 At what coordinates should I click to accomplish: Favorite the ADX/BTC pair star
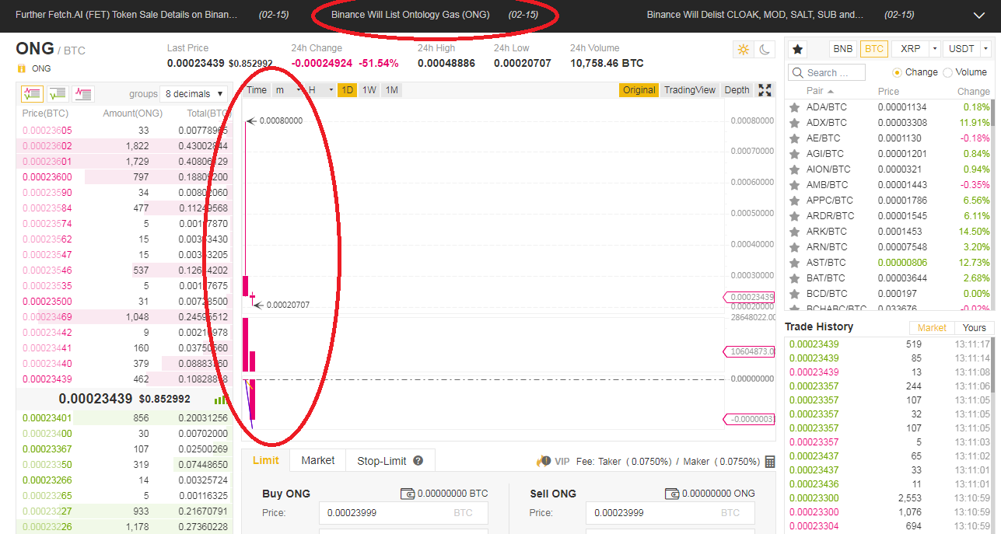coord(794,123)
